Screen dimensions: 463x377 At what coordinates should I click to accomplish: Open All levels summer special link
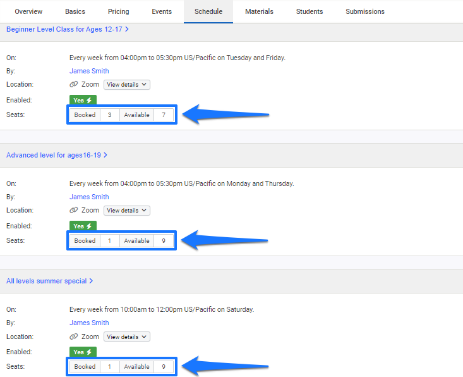[50, 281]
